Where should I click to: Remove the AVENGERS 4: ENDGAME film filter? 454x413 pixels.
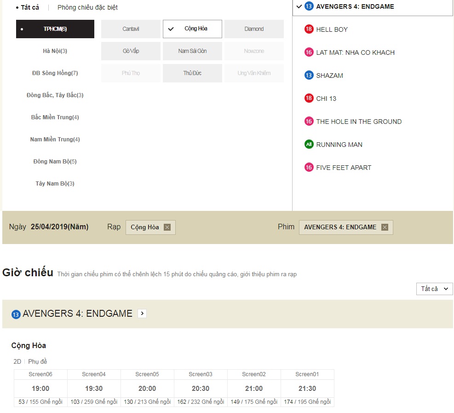pos(385,227)
